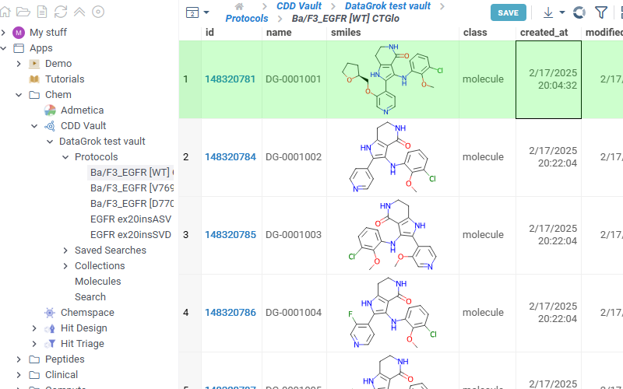Navigate to CDD Vault breadcrumb
The width and height of the screenshot is (623, 389).
click(x=299, y=6)
